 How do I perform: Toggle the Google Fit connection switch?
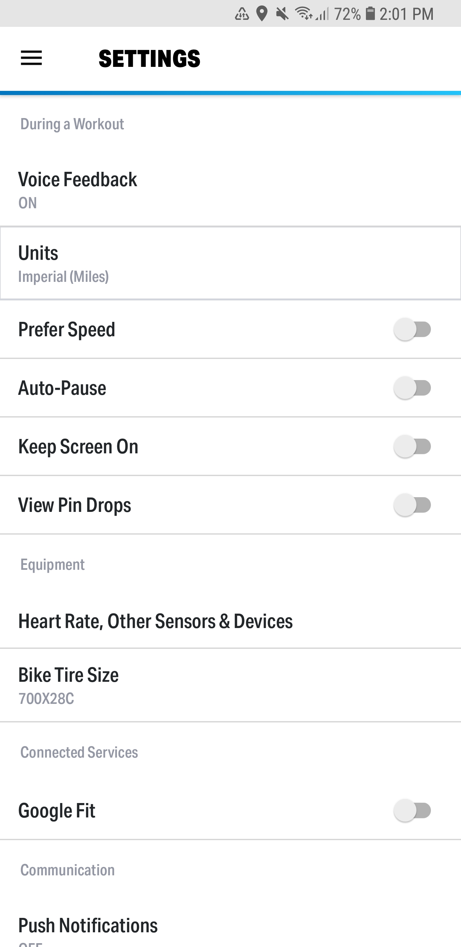(x=412, y=810)
